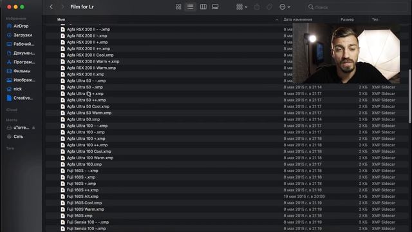The height and width of the screenshot is (232, 412).
Task: Click the vertical scrollbar of file list
Action: (x=409, y=96)
